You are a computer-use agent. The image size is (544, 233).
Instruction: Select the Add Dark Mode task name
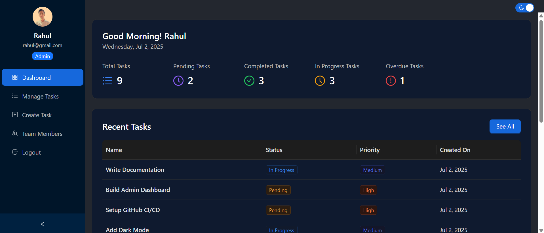127,230
